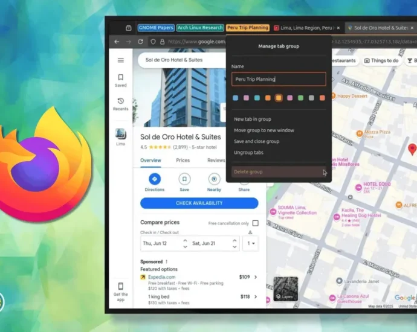Increase check-out date with up arrow
The image size is (417, 332).
[234, 240]
